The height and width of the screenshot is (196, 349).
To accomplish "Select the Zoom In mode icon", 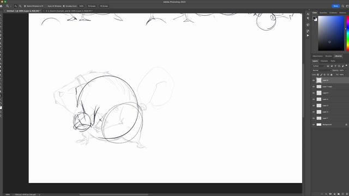I will tap(16, 6).
